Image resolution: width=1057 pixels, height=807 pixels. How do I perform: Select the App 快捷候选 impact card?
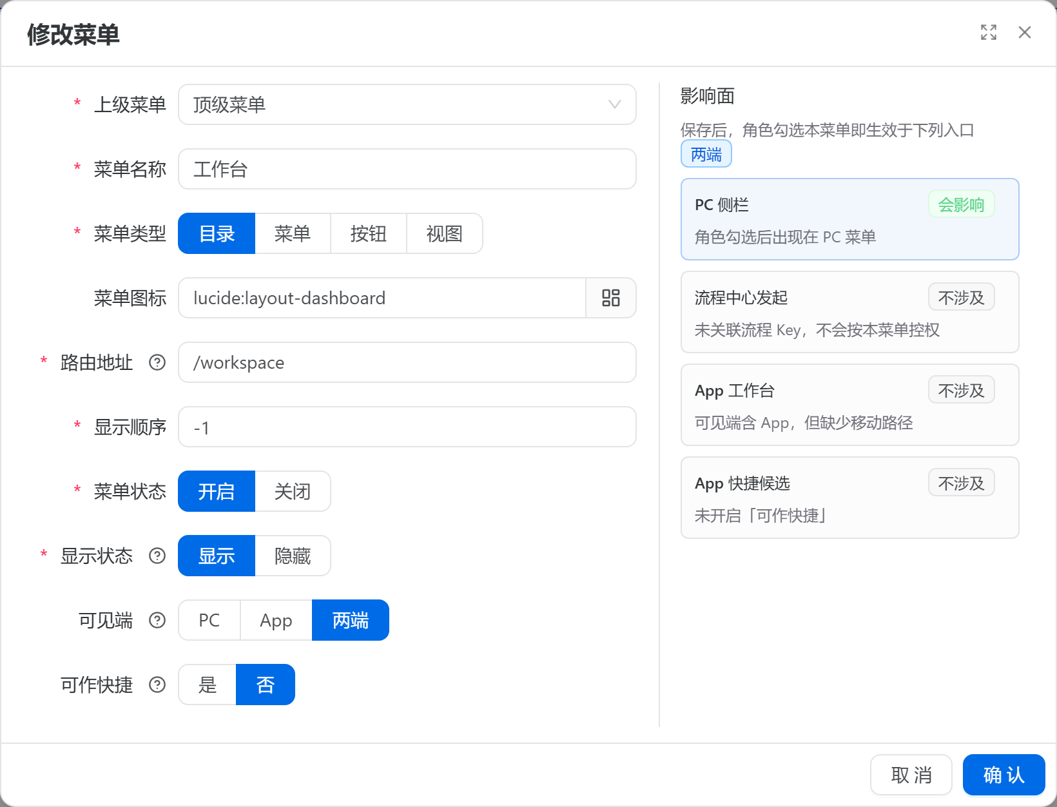[850, 498]
